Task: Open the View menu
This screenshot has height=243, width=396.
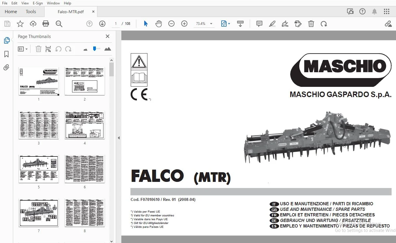Action: (x=25, y=3)
